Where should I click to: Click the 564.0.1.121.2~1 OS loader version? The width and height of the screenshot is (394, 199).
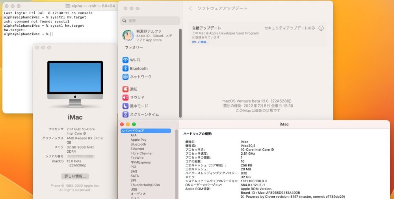click(253, 185)
